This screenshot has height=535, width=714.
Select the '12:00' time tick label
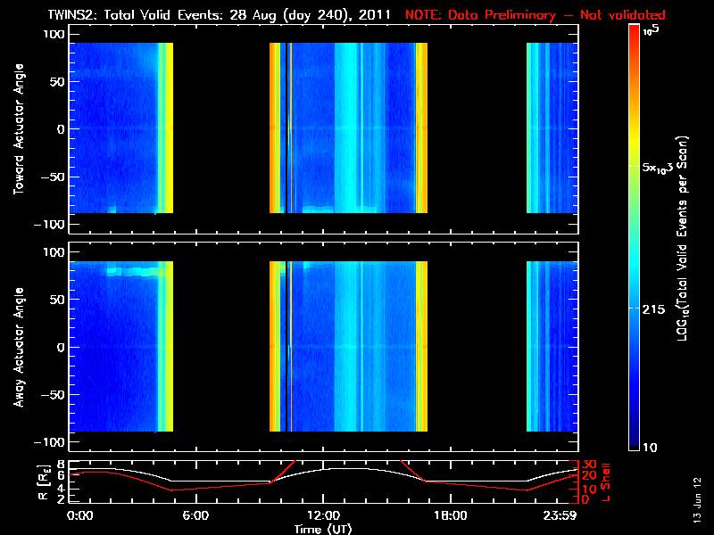(323, 515)
